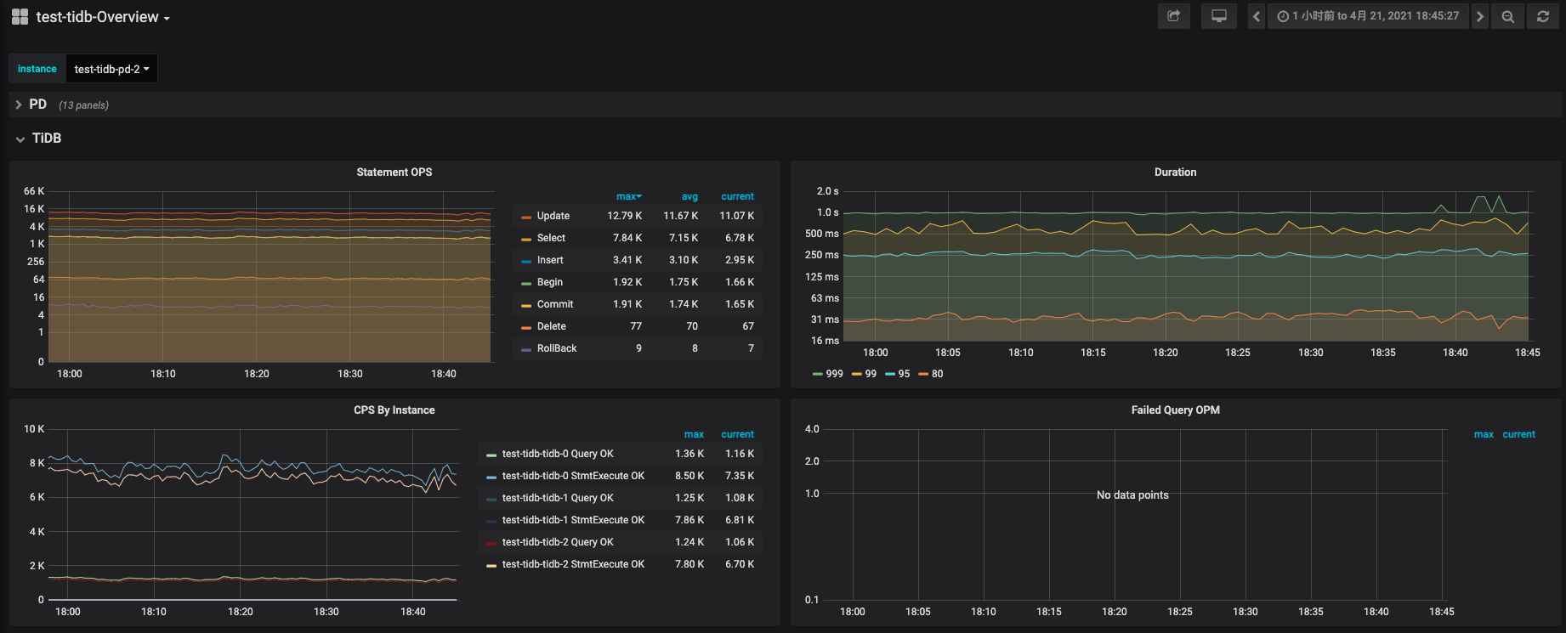Viewport: 1566px width, 633px height.
Task: Collapse the TiDB row
Action: [x=46, y=138]
